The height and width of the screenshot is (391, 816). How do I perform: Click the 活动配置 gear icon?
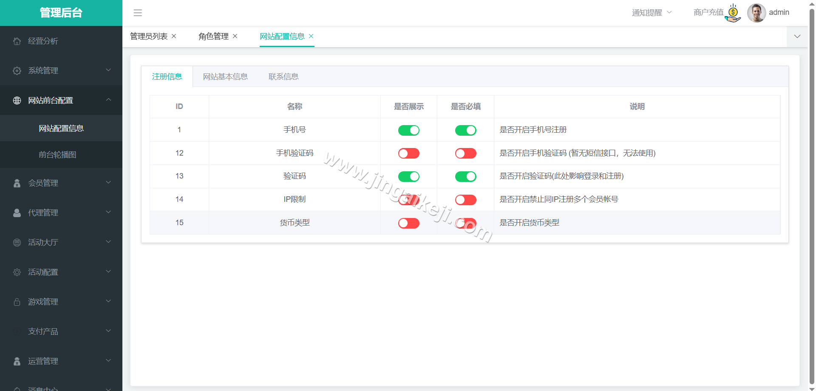[17, 272]
